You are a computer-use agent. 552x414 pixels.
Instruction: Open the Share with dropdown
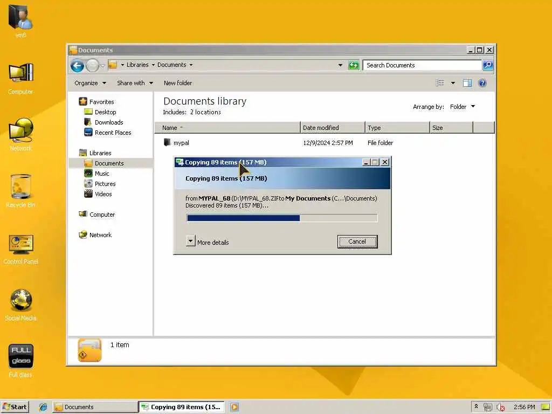135,83
